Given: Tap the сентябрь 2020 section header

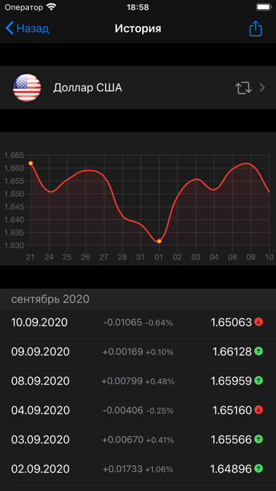Looking at the screenshot, I should [50, 299].
